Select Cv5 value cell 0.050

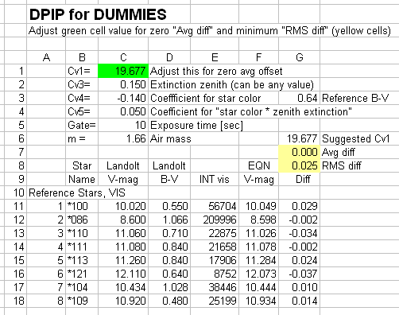(x=123, y=111)
